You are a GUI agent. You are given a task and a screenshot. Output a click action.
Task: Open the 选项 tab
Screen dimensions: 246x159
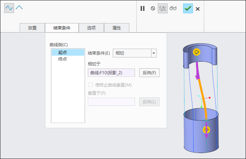pyautogui.click(x=91, y=28)
